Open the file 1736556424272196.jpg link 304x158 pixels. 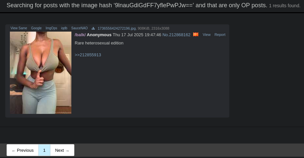point(117,29)
